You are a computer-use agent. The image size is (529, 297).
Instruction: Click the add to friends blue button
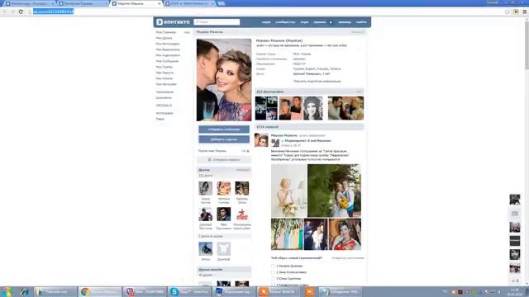pos(224,139)
